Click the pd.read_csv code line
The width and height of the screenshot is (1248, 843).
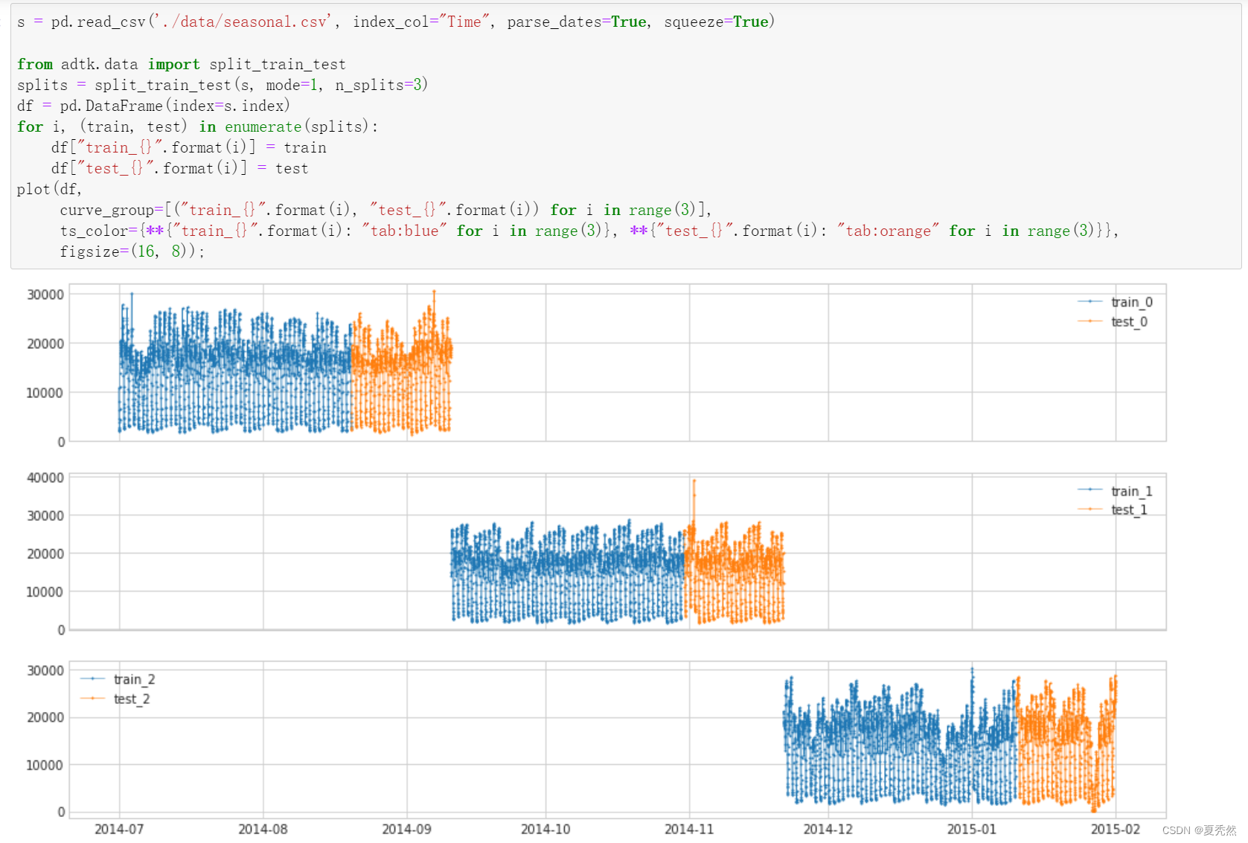coord(396,22)
